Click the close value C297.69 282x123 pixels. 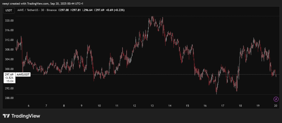click(99, 10)
